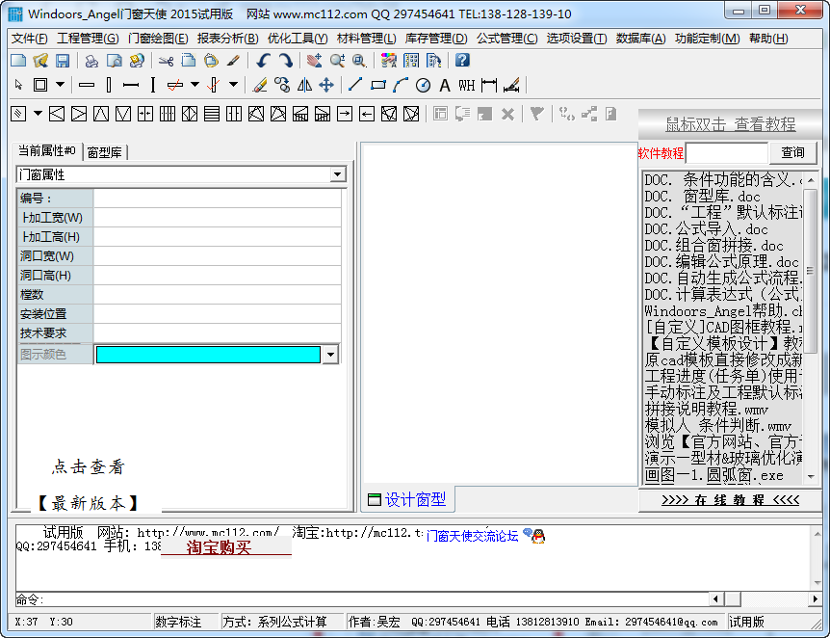Image resolution: width=830 pixels, height=638 pixels.
Task: Open print preview with the magnifier page icon
Action: 114,61
